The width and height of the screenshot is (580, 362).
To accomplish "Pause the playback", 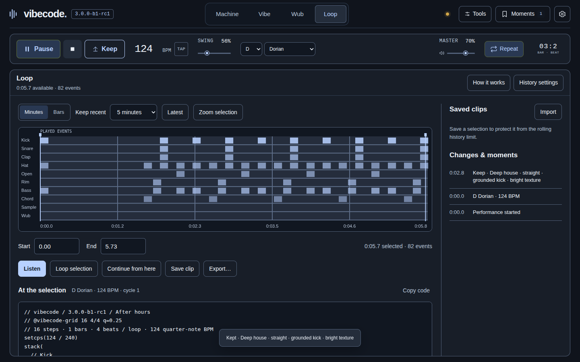I will 38,49.
